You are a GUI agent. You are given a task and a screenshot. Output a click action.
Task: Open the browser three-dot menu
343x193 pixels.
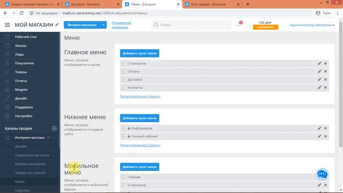tap(338, 13)
